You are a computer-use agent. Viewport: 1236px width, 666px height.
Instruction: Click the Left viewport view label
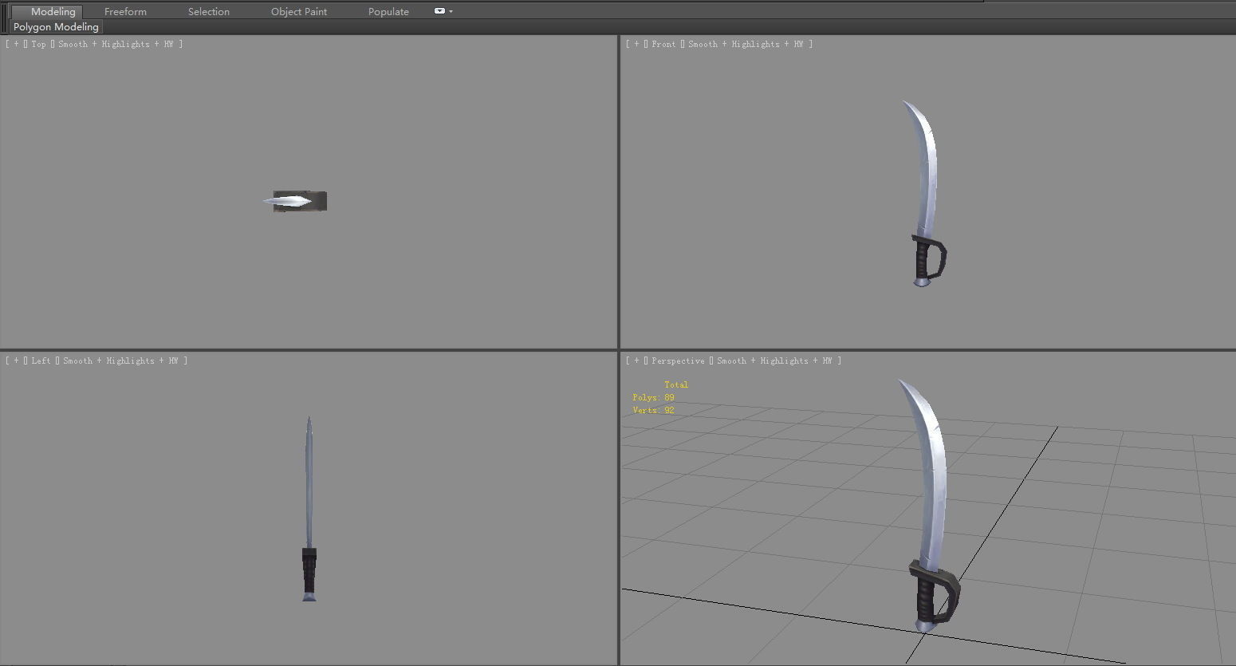pyautogui.click(x=41, y=361)
